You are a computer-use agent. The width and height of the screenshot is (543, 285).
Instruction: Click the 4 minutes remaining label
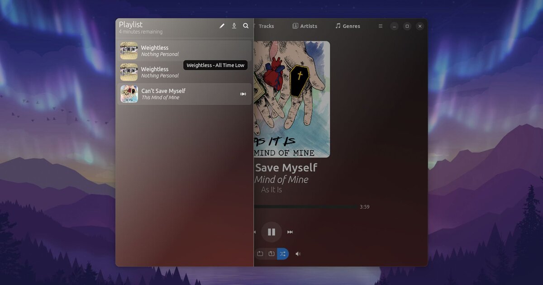point(141,32)
